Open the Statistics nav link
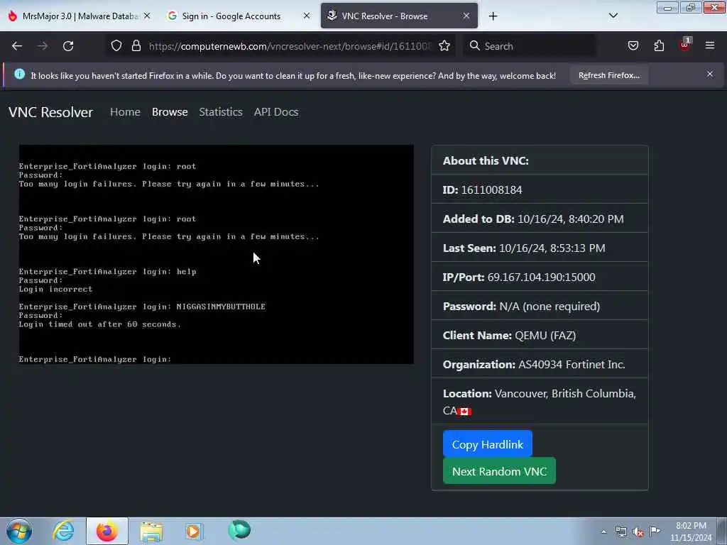 (x=221, y=112)
